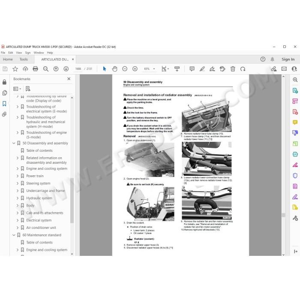Expand the Power train bookmark
Screen dimensions: 300x300
point(18,176)
